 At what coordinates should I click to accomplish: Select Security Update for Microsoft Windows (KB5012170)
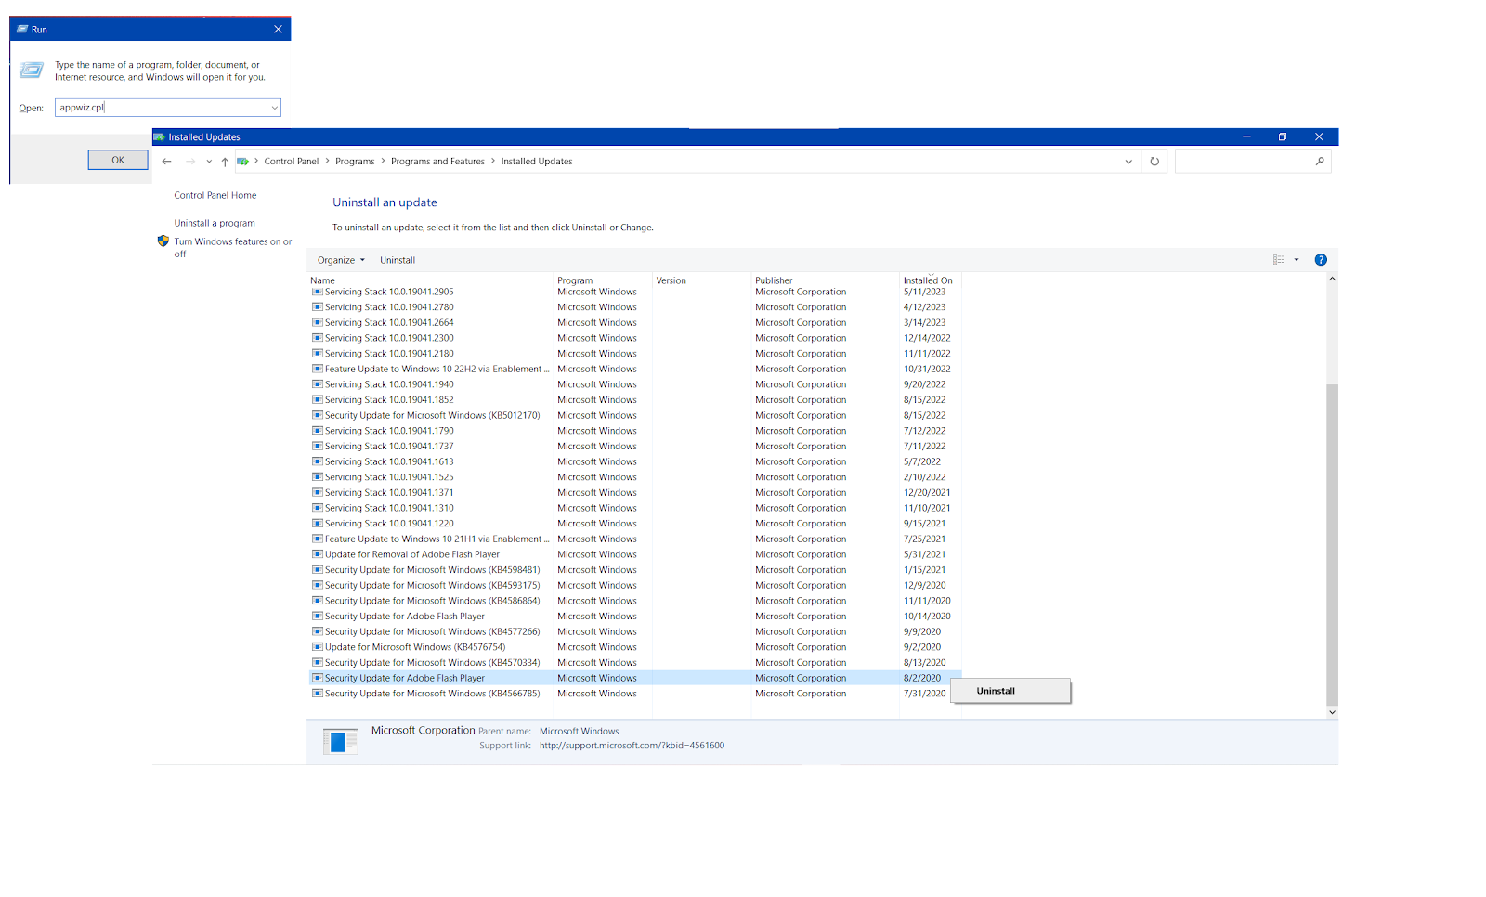[x=432, y=415]
